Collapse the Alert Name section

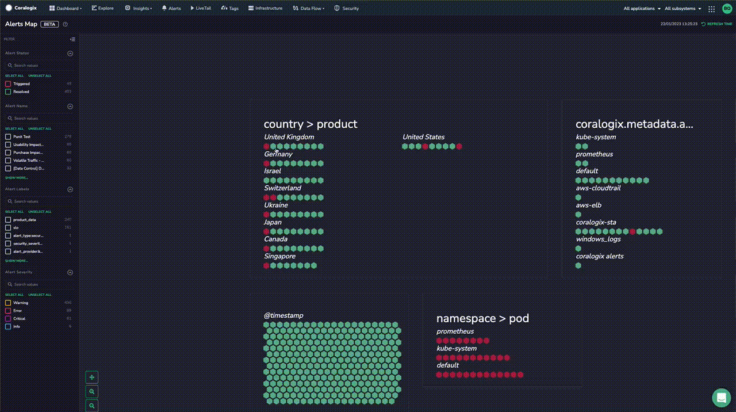click(70, 106)
